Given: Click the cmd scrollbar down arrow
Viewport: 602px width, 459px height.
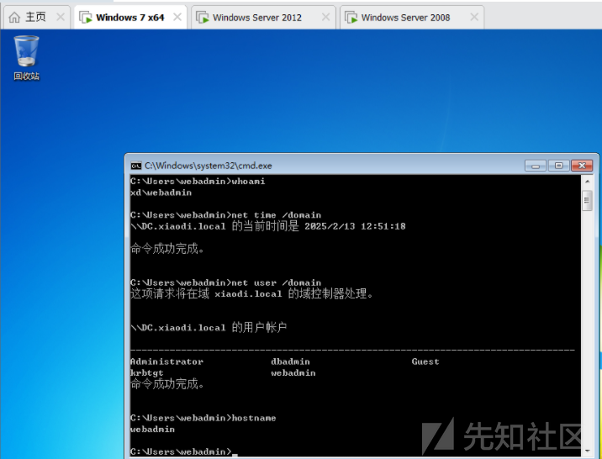Looking at the screenshot, I should (x=587, y=451).
